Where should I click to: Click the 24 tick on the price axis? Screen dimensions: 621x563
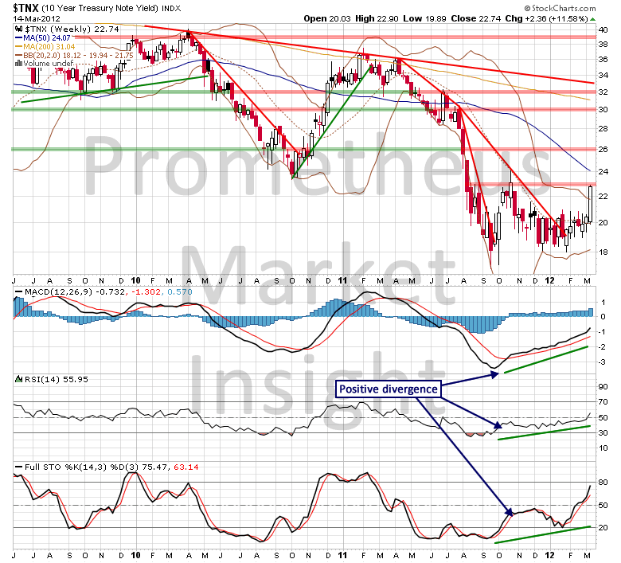pos(603,172)
